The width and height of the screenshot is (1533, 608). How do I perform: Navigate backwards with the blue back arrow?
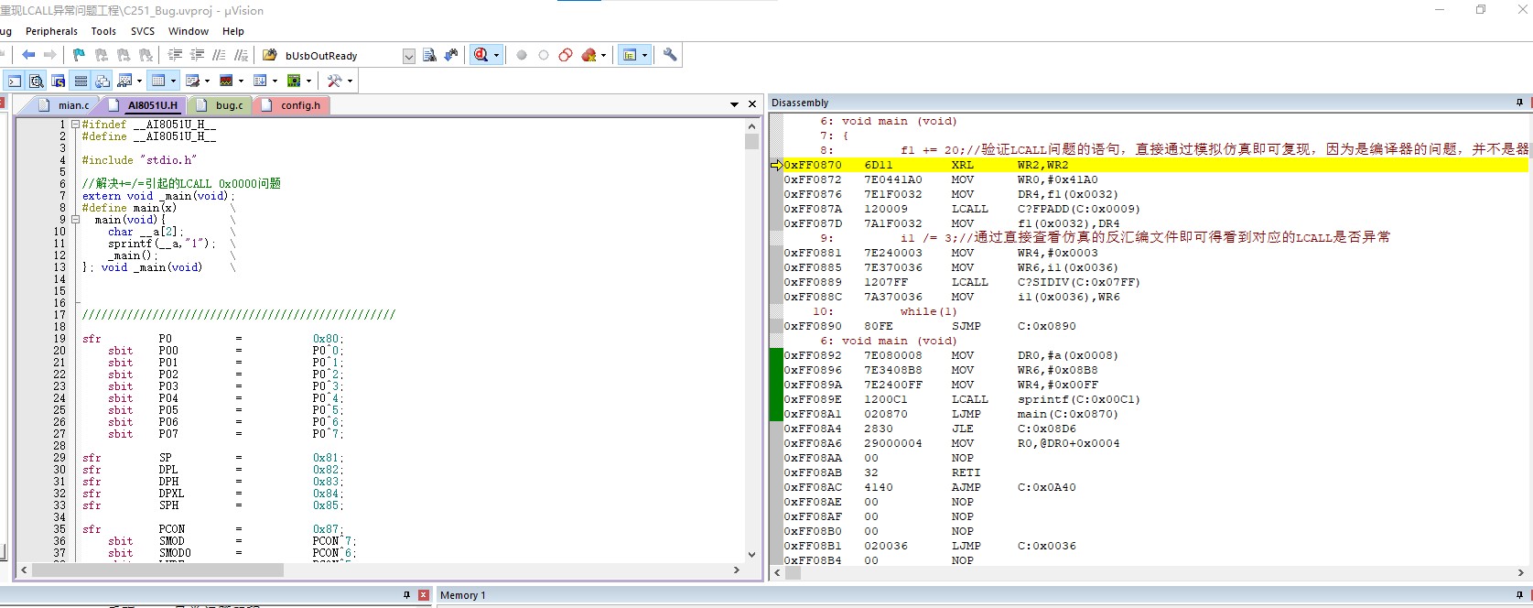28,55
